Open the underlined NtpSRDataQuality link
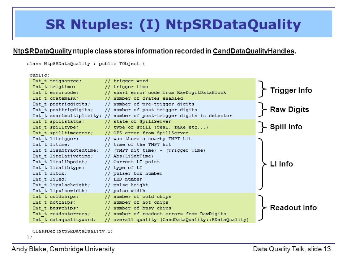Viewport: 347px width, 260px height. tap(42, 51)
